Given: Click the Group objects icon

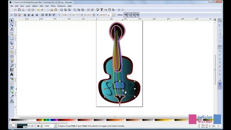Looking at the screenshot, I should [x=88, y=10].
